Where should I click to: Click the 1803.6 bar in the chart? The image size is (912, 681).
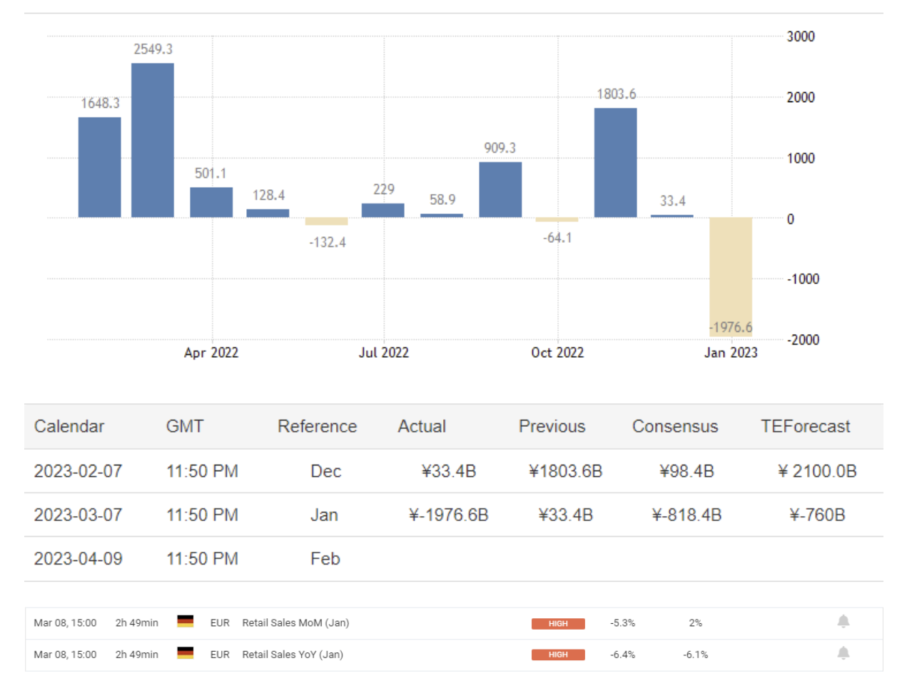[615, 163]
